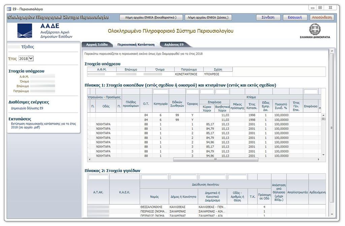This screenshot has height=226, width=345.
Task: Sort by Πλήθος προσόψεων column header
Action: coord(131,104)
